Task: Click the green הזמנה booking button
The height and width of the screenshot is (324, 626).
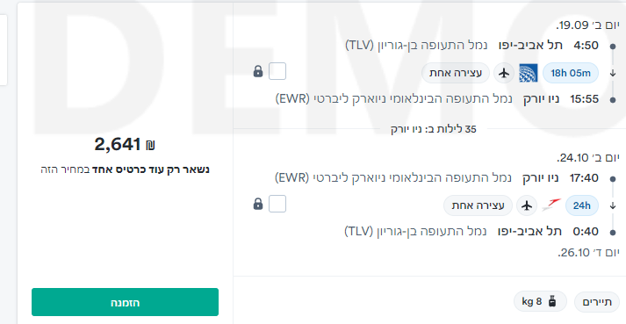Action: coord(125,302)
